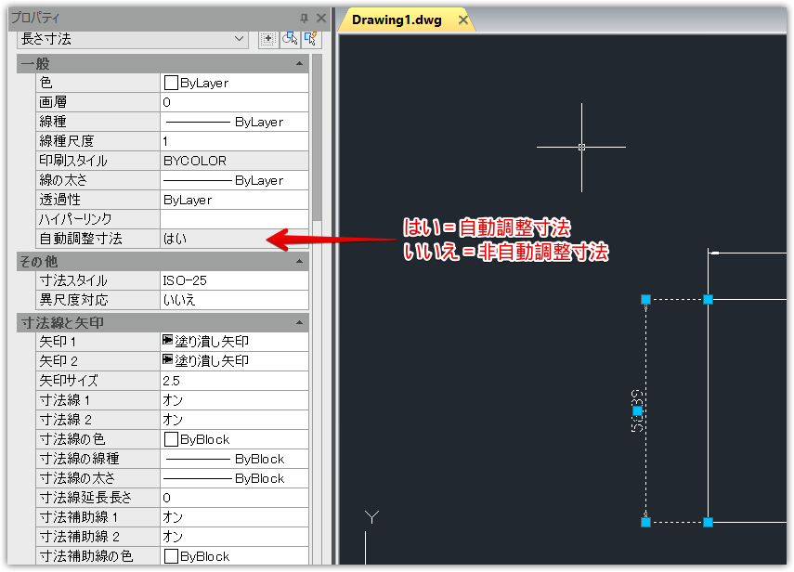The image size is (794, 572).
Task: Switch to the Drawing1.dwg tab
Action: pyautogui.click(x=397, y=20)
